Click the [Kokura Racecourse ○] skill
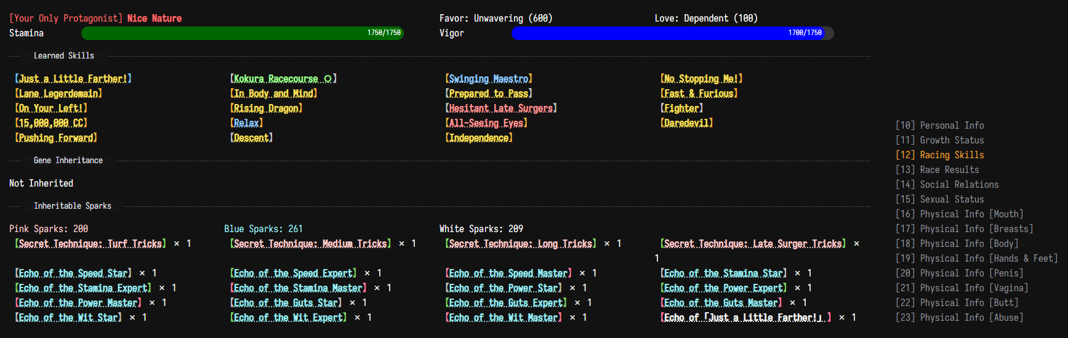Screen dimensions: 1068x338 (x=283, y=79)
